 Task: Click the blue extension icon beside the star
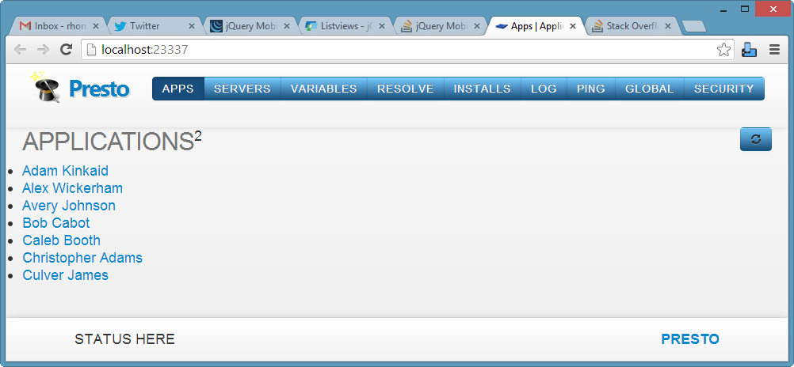[749, 50]
